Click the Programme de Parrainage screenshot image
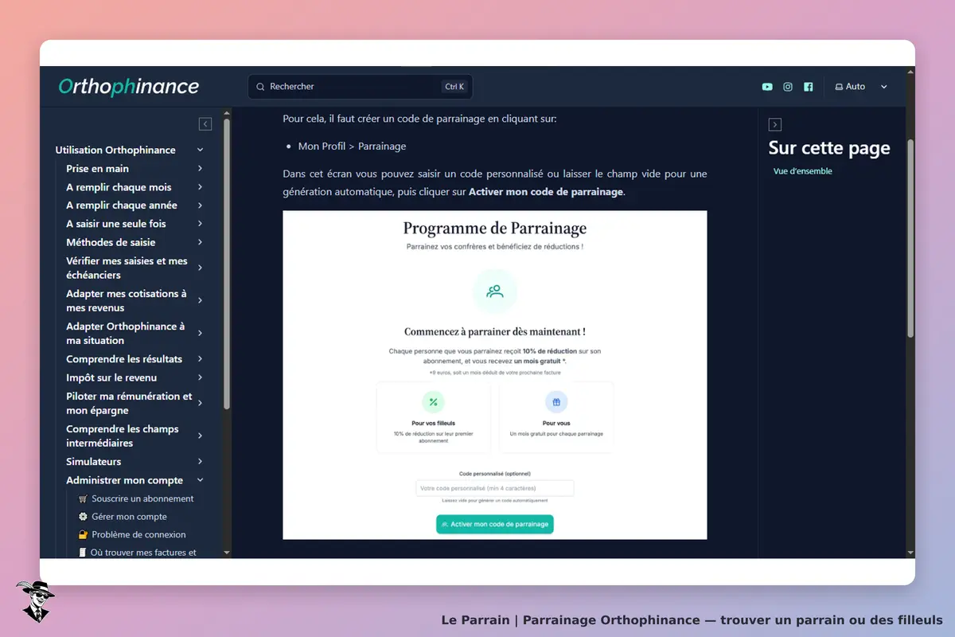 click(495, 375)
